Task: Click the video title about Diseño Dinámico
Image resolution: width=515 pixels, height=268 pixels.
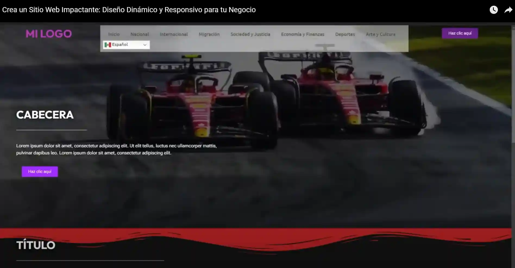Action: click(x=129, y=10)
